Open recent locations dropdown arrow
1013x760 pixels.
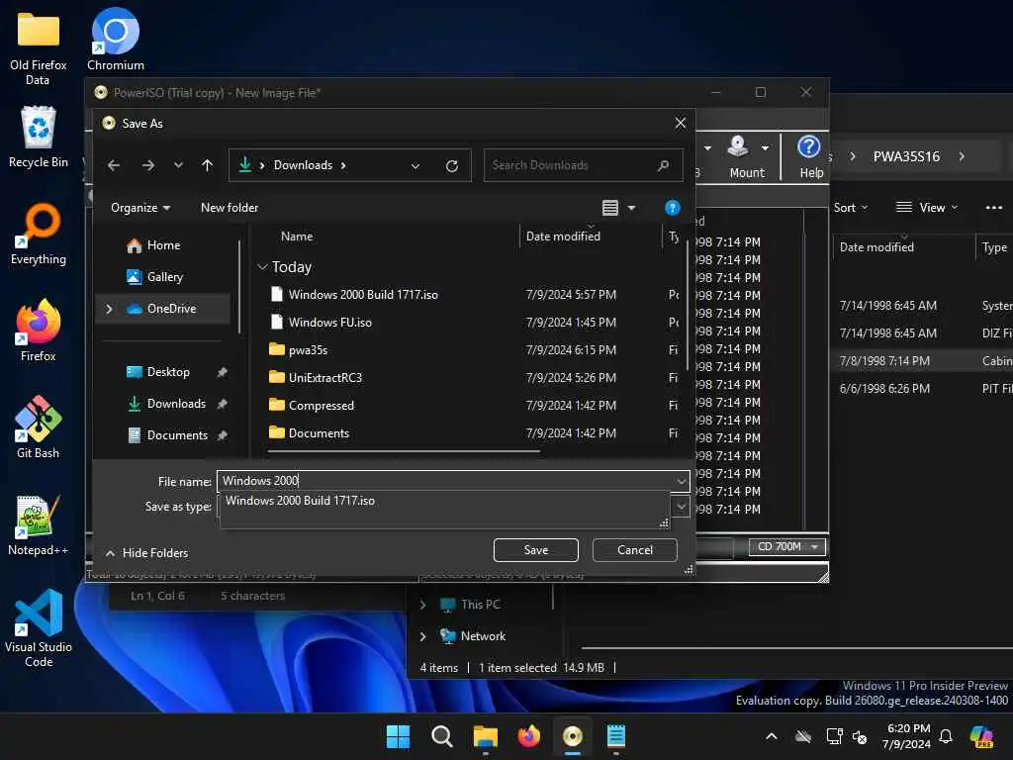click(178, 165)
